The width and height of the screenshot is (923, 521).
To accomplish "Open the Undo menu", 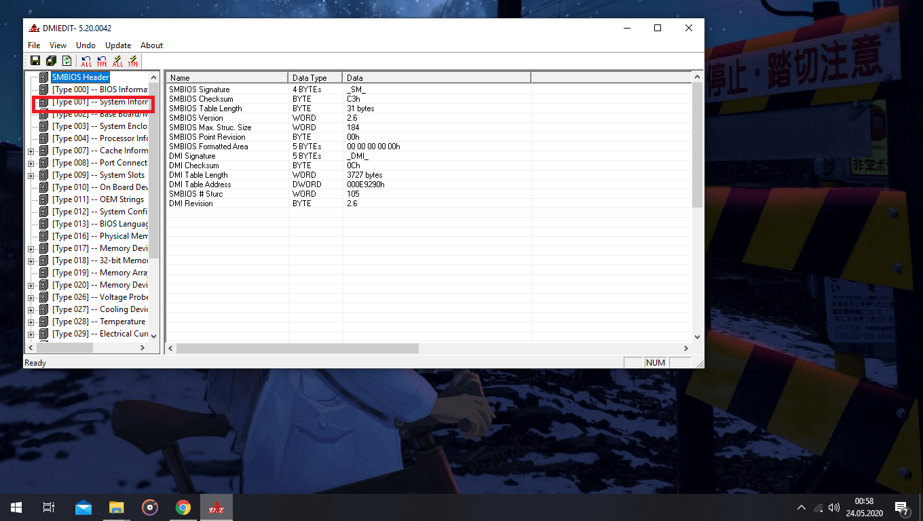I will tap(86, 45).
